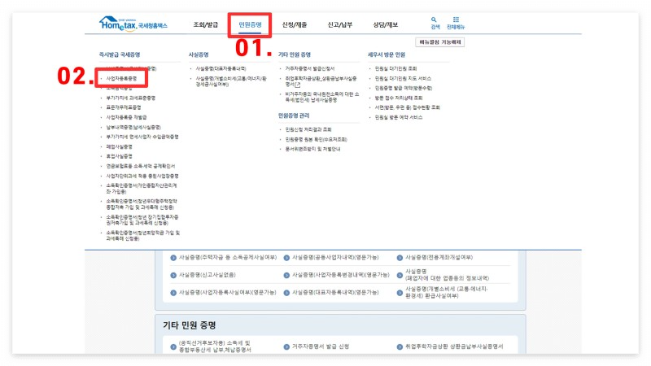Select 소득확인증명서(청년 장기집합투자증권저축)

pos(142,220)
